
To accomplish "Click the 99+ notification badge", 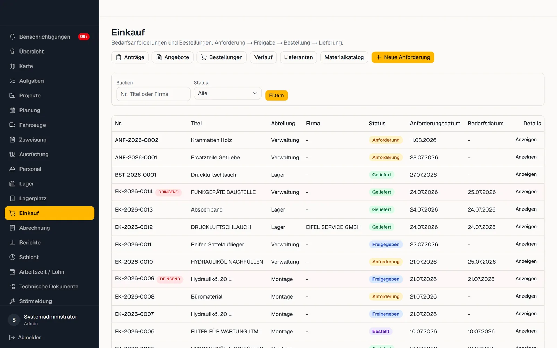I will pos(84,37).
